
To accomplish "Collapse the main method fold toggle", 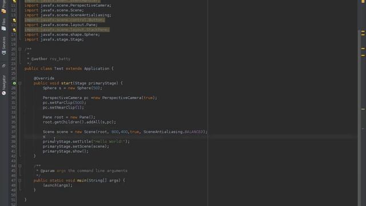I will (20, 180).
